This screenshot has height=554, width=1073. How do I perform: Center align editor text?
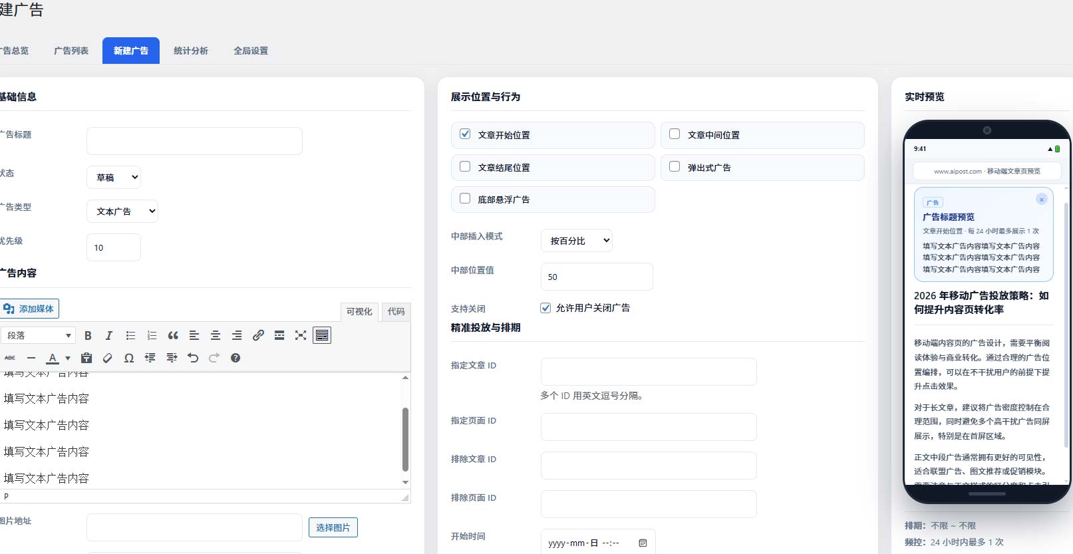click(216, 336)
